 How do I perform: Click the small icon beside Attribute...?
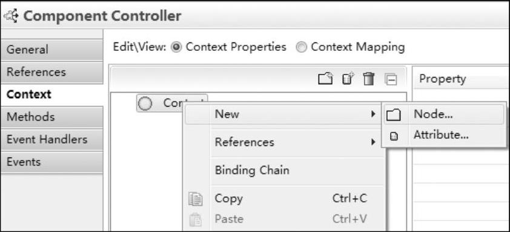(394, 137)
